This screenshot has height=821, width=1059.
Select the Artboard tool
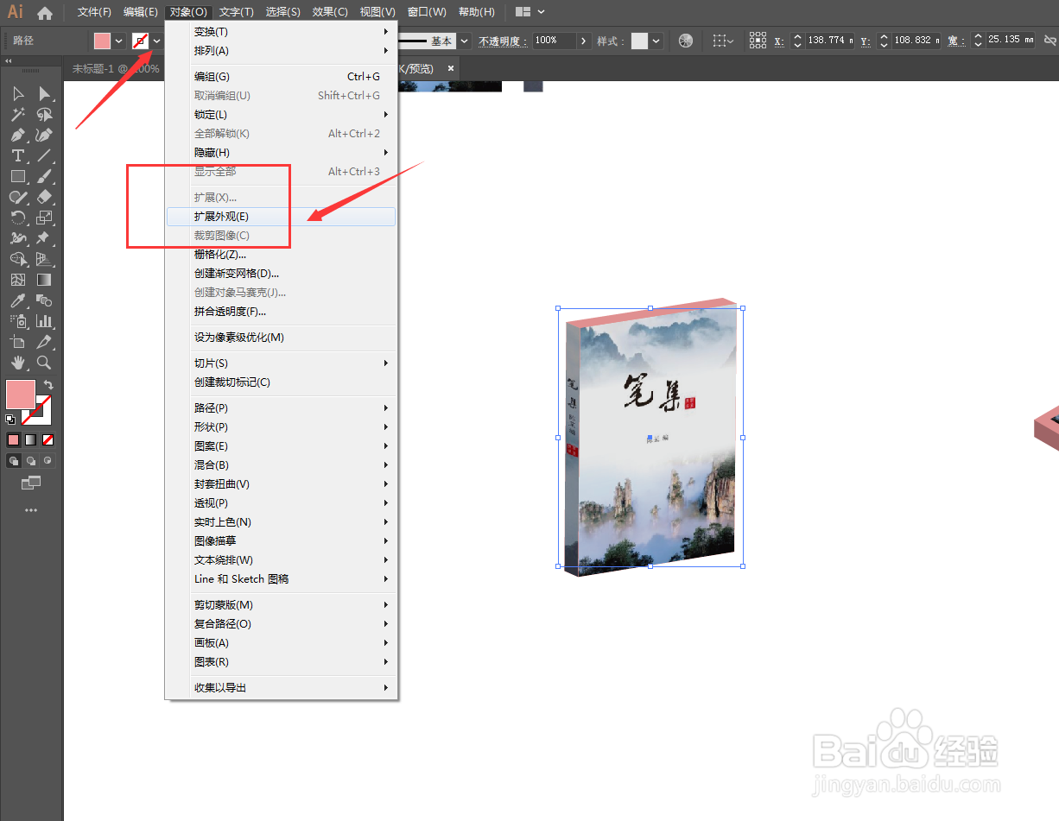tap(18, 342)
